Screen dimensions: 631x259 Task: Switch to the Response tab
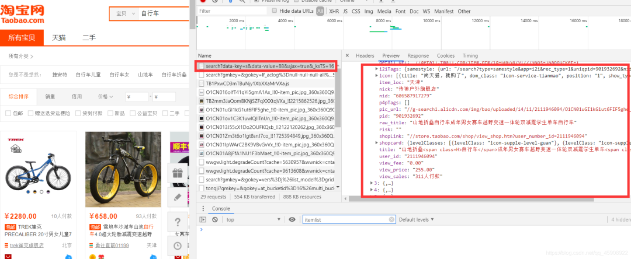418,56
